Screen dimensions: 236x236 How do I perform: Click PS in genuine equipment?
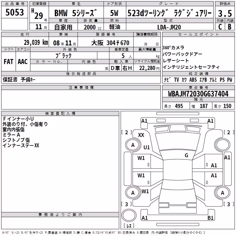point(222,80)
